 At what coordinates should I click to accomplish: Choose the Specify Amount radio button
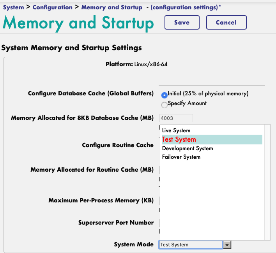(165, 105)
